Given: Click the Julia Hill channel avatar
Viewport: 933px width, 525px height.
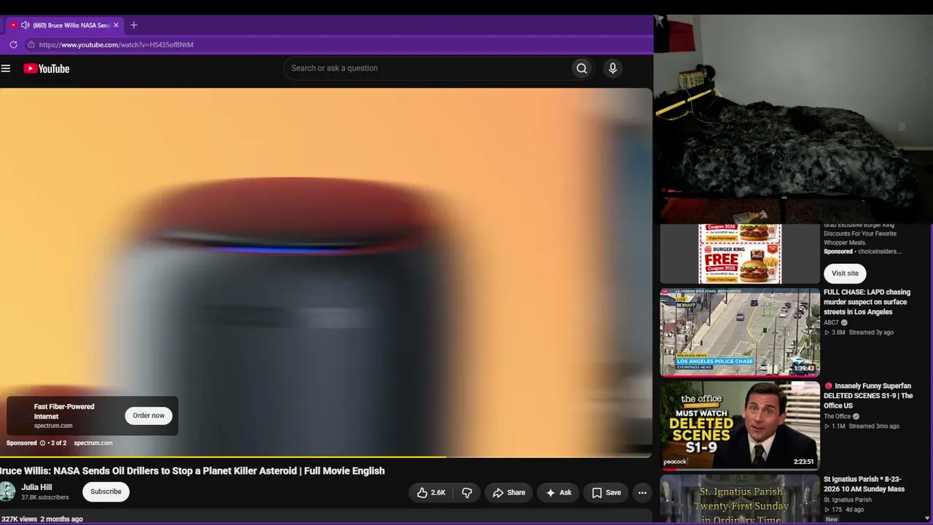Looking at the screenshot, I should point(7,491).
